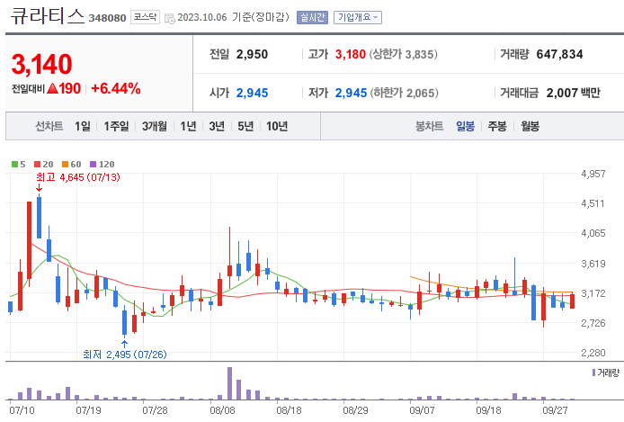
Task: Click the calendar icon beside 2023.10.06
Action: coord(170,18)
